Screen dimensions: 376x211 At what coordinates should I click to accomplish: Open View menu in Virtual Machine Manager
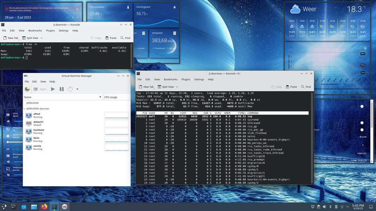point(43,82)
